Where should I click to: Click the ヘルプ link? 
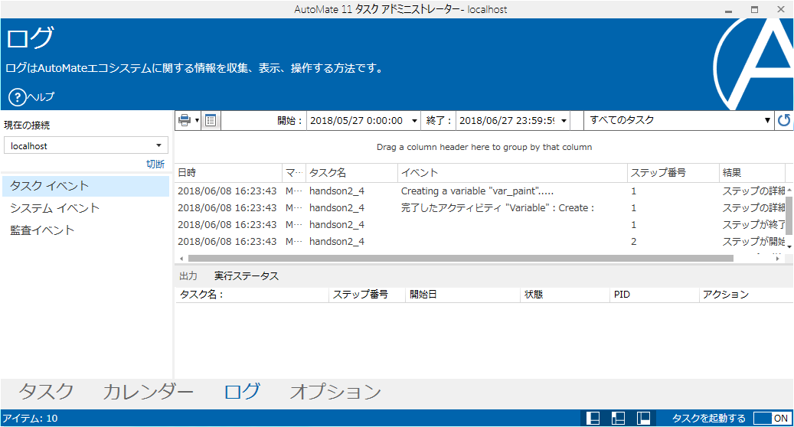coord(41,96)
